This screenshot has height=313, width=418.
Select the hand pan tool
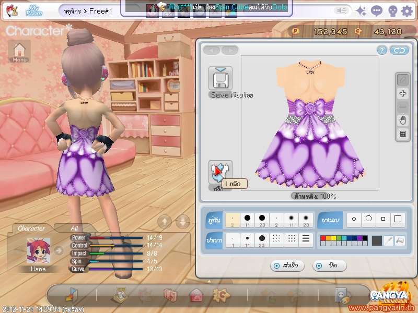pos(403,121)
